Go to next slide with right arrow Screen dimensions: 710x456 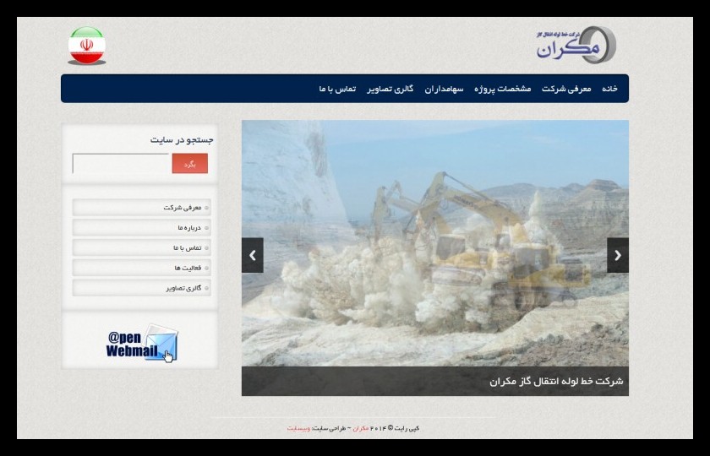click(x=617, y=255)
